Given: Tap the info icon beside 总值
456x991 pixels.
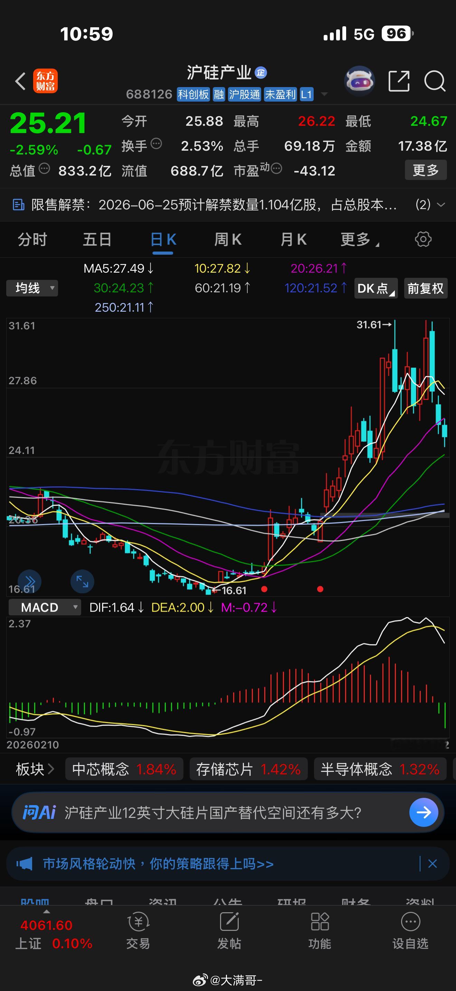Looking at the screenshot, I should click(x=44, y=169).
